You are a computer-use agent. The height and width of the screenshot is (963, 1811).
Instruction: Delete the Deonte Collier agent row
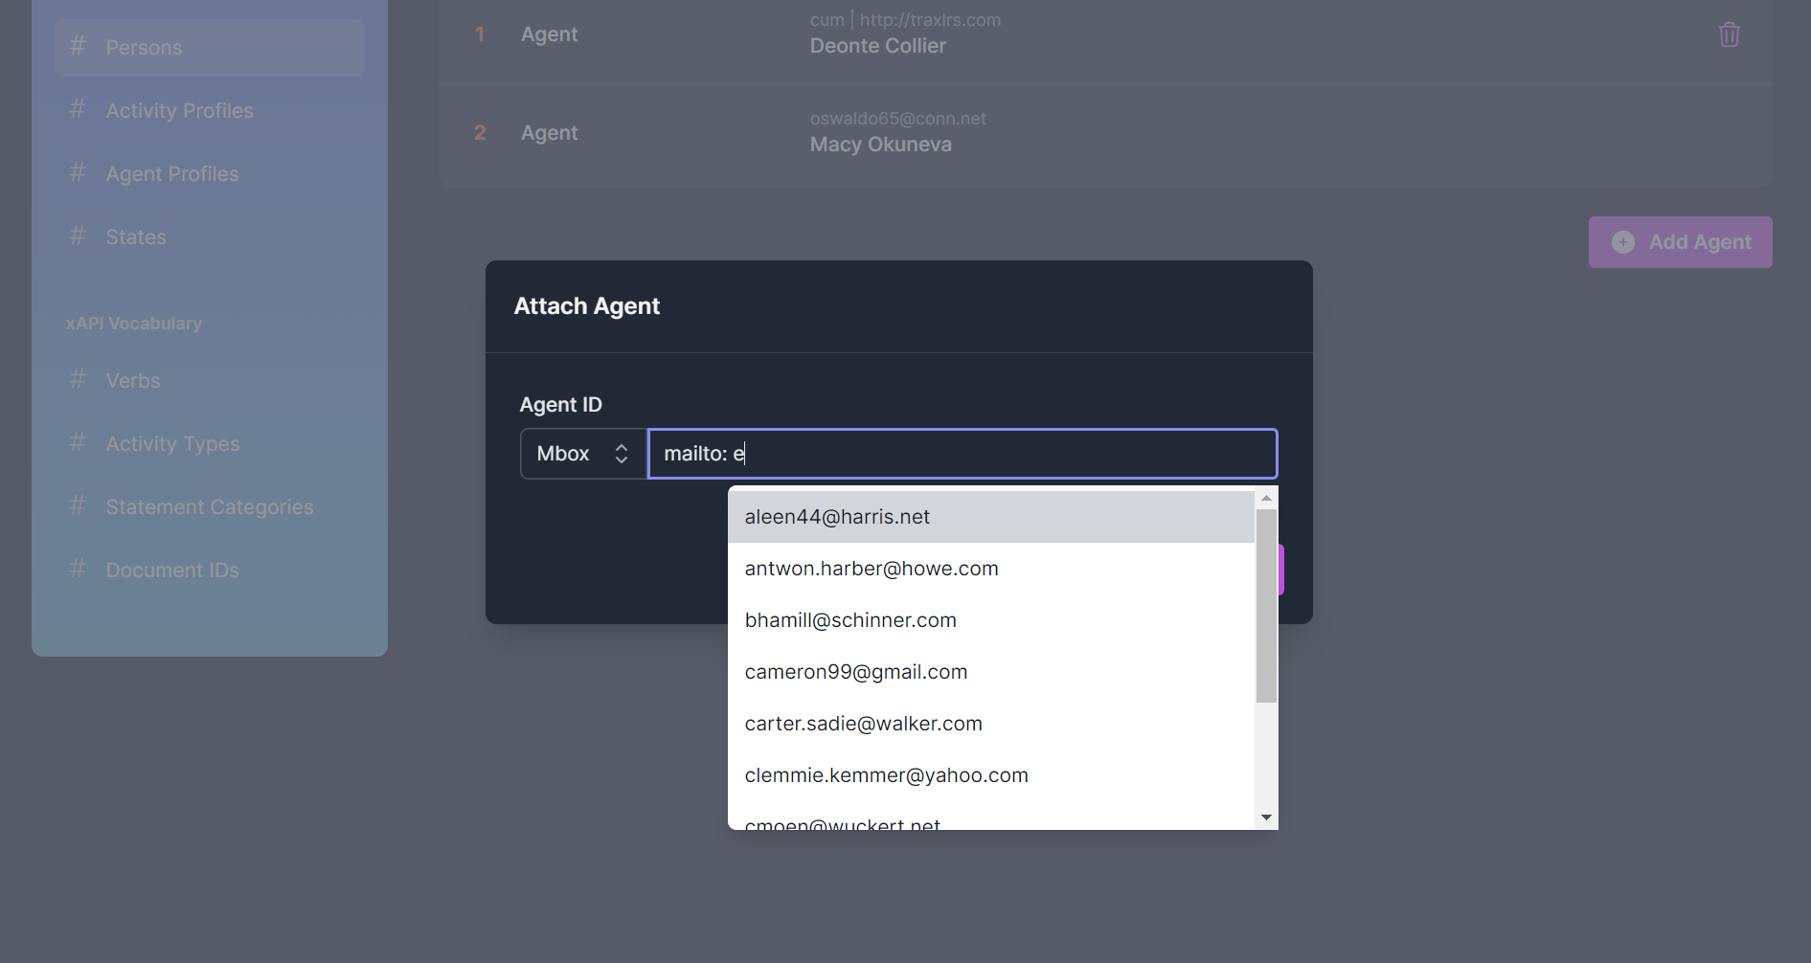tap(1729, 35)
